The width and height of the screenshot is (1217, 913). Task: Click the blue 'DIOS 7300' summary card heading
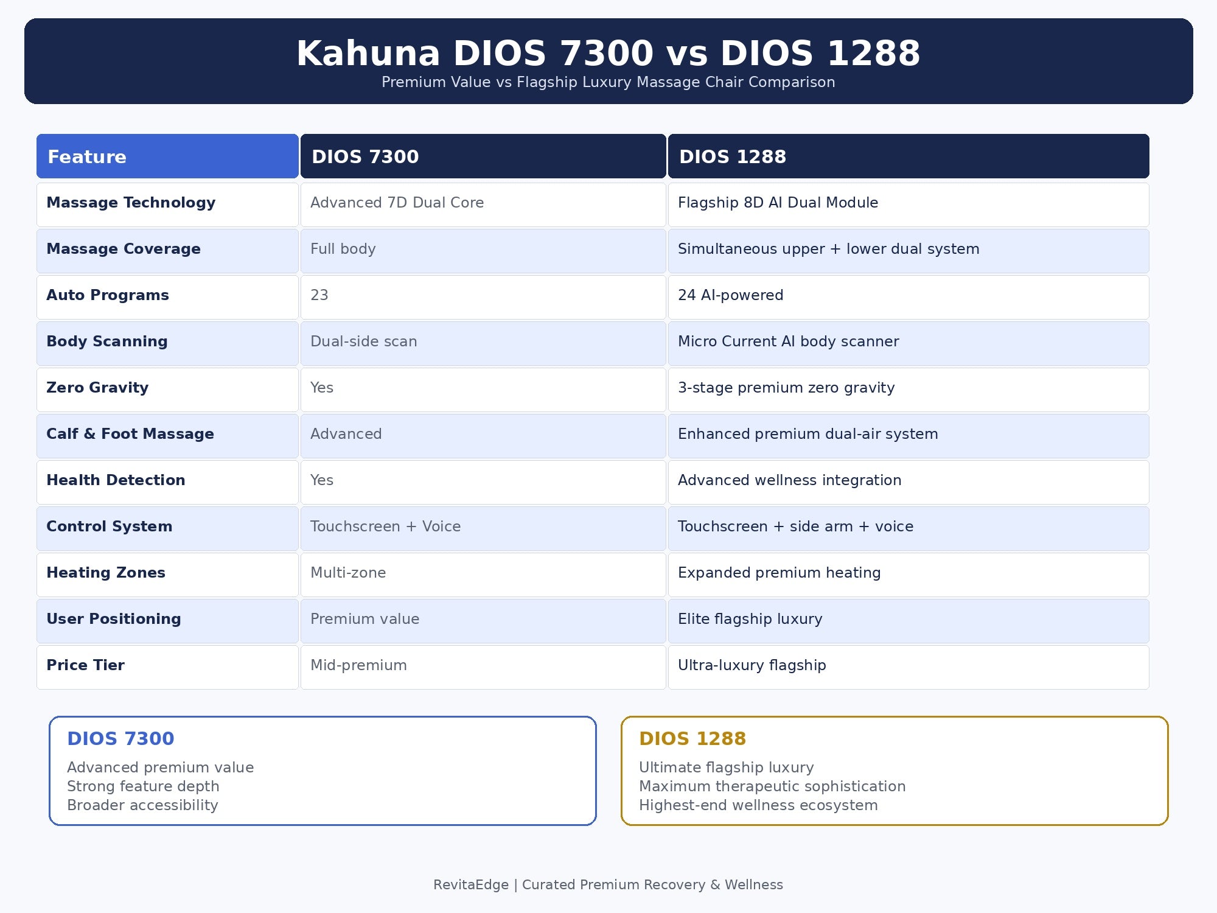pyautogui.click(x=120, y=739)
